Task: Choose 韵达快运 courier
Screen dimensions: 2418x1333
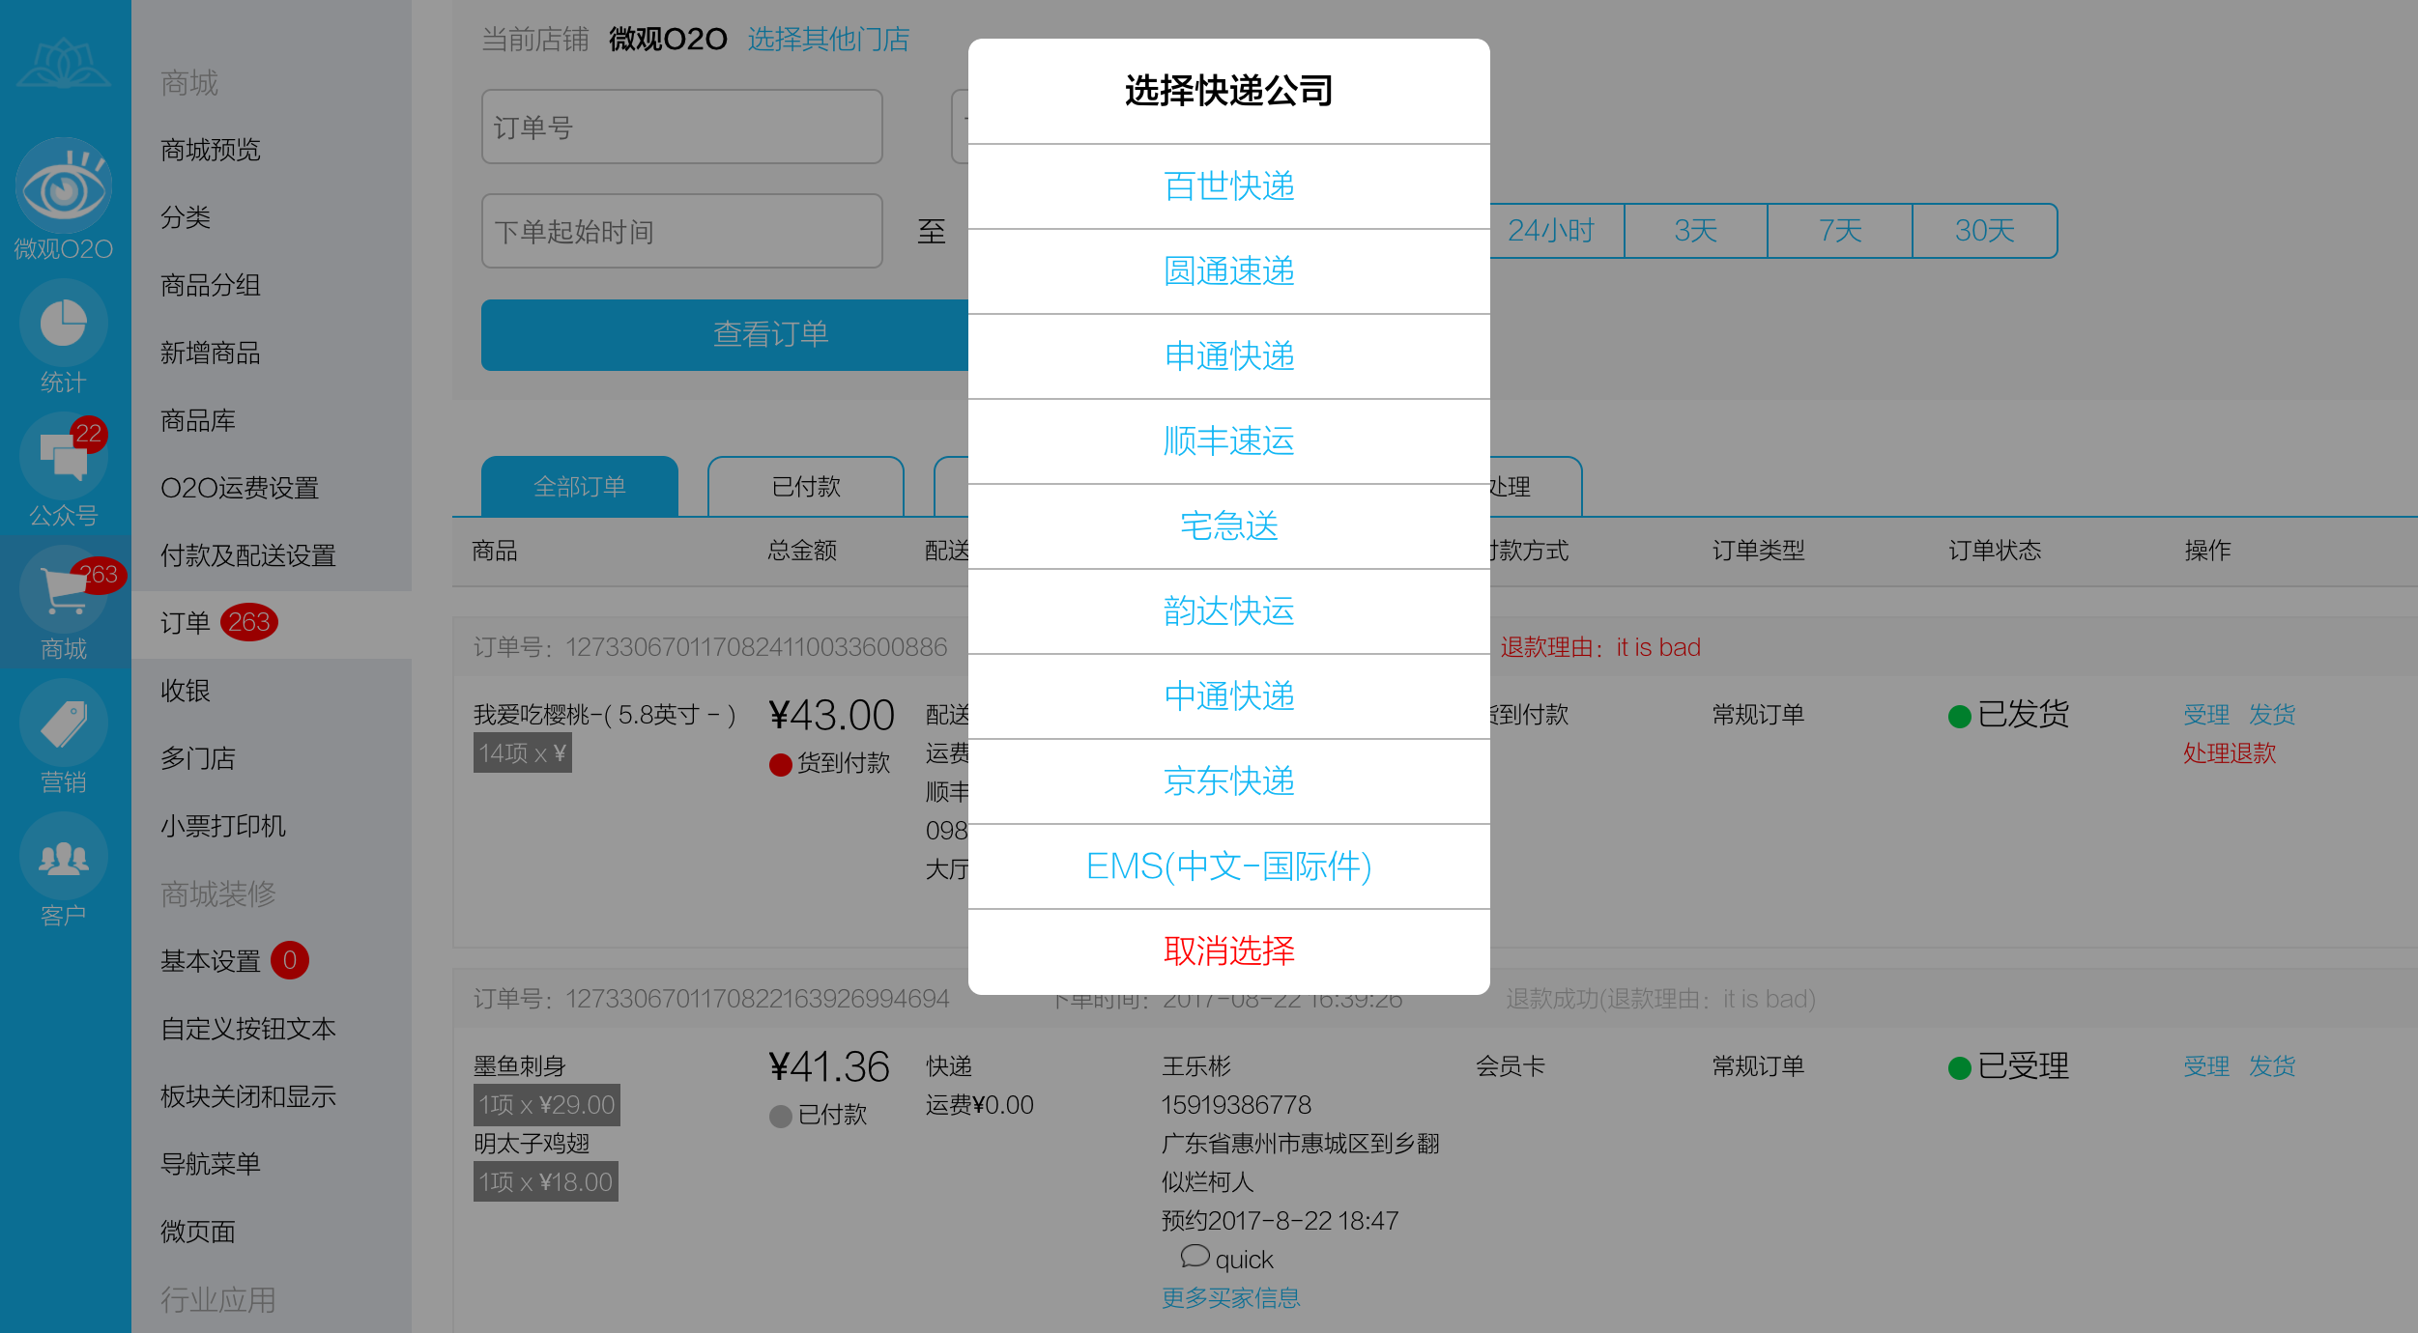Action: click(x=1228, y=611)
